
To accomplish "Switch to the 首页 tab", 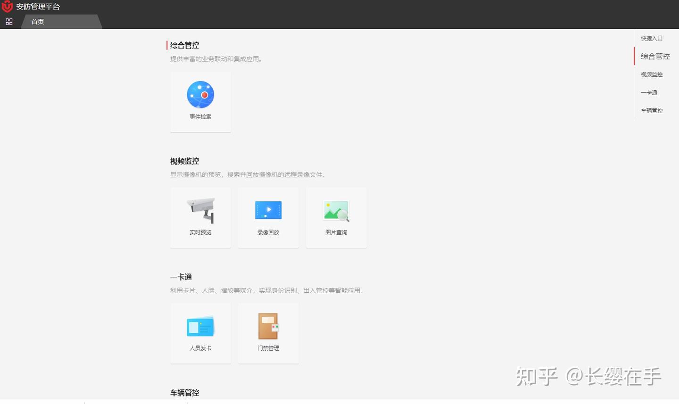I will tap(37, 21).
